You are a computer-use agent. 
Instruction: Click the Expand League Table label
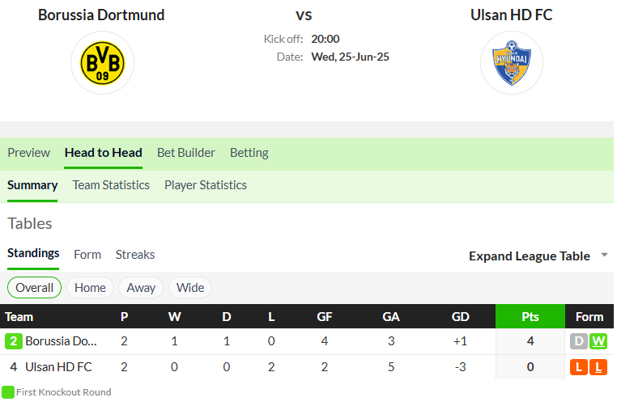(x=530, y=256)
